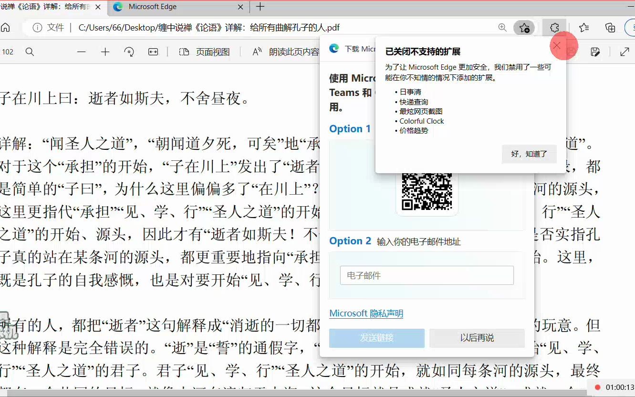Open 页面视图 page view options

205,52
